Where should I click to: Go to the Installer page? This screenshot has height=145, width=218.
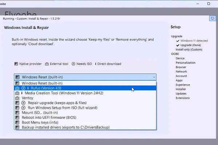(181, 89)
